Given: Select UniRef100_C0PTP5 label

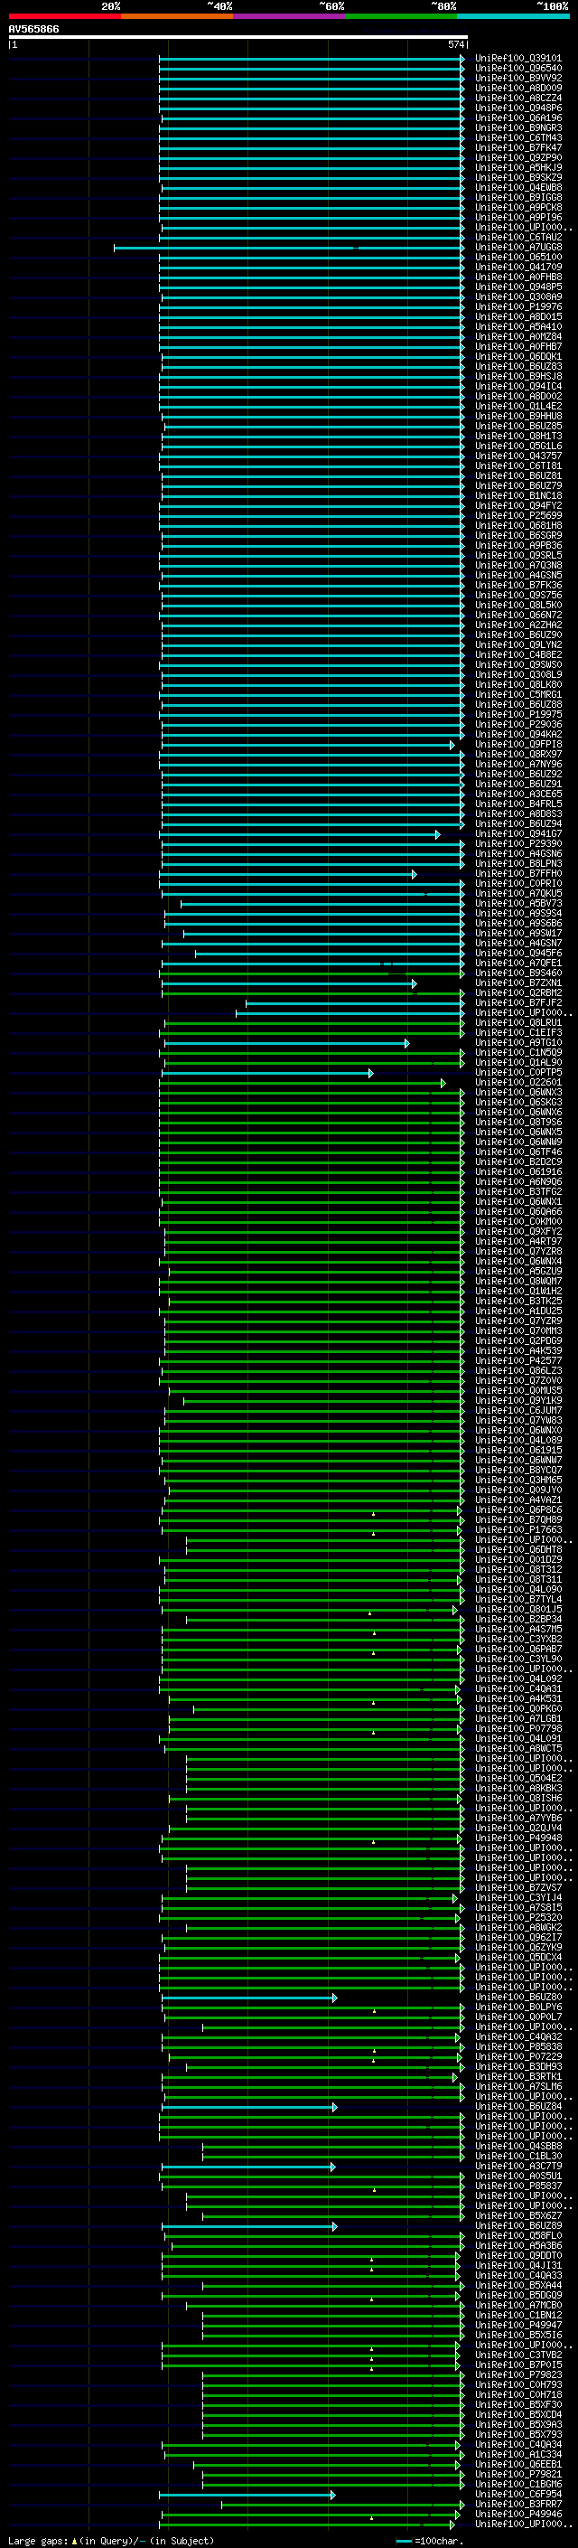Looking at the screenshot, I should coord(518,1072).
